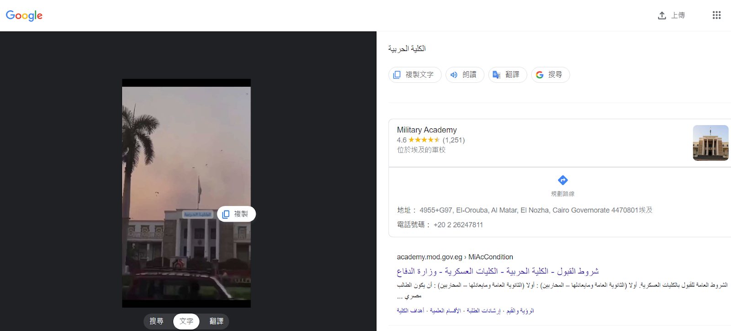Click the El-Orouba address text
Screen dimensions: 731x331
point(536,210)
